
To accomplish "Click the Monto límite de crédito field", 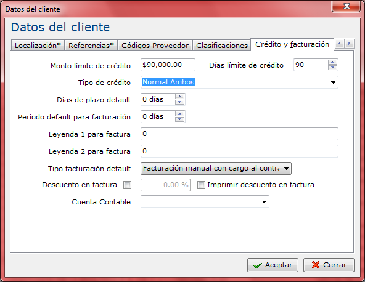I will click(168, 65).
